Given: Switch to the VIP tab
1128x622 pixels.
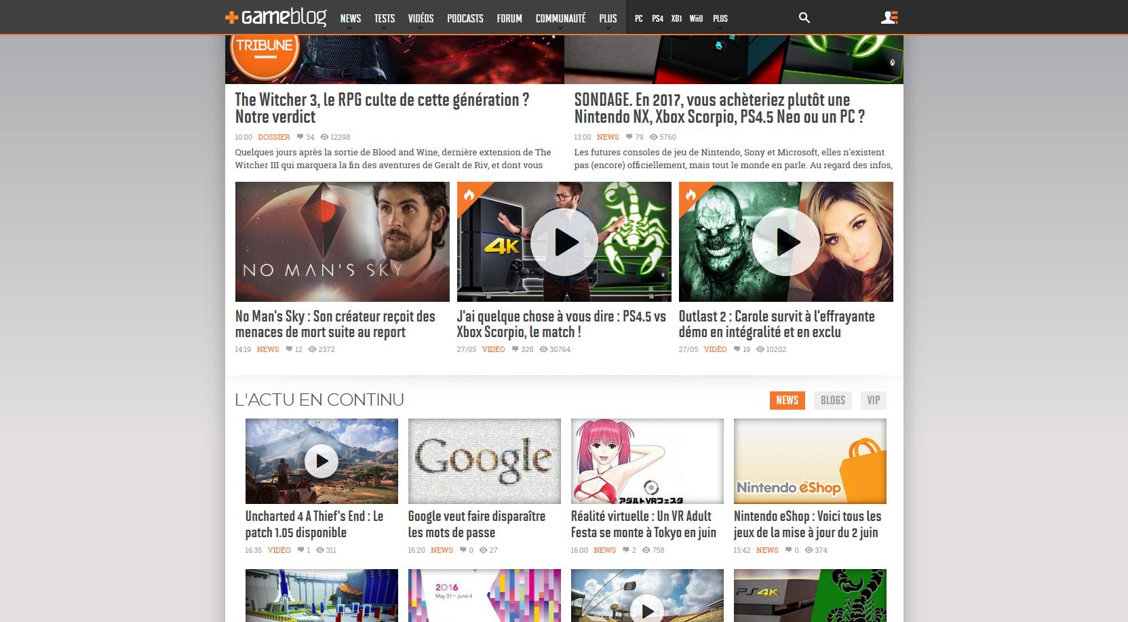Looking at the screenshot, I should point(874,400).
